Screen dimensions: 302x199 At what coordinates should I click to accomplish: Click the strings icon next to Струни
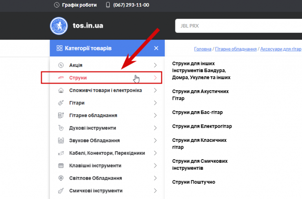61,78
